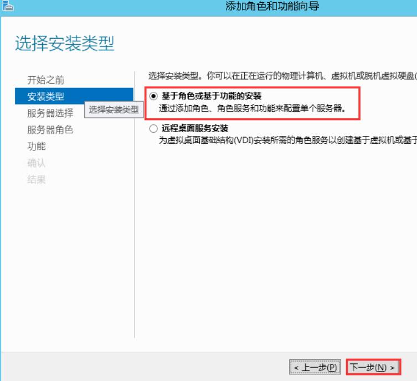Viewport: 417px width, 381px height.
Task: Open the 安装类型 step in the sidebar
Action: [x=74, y=96]
